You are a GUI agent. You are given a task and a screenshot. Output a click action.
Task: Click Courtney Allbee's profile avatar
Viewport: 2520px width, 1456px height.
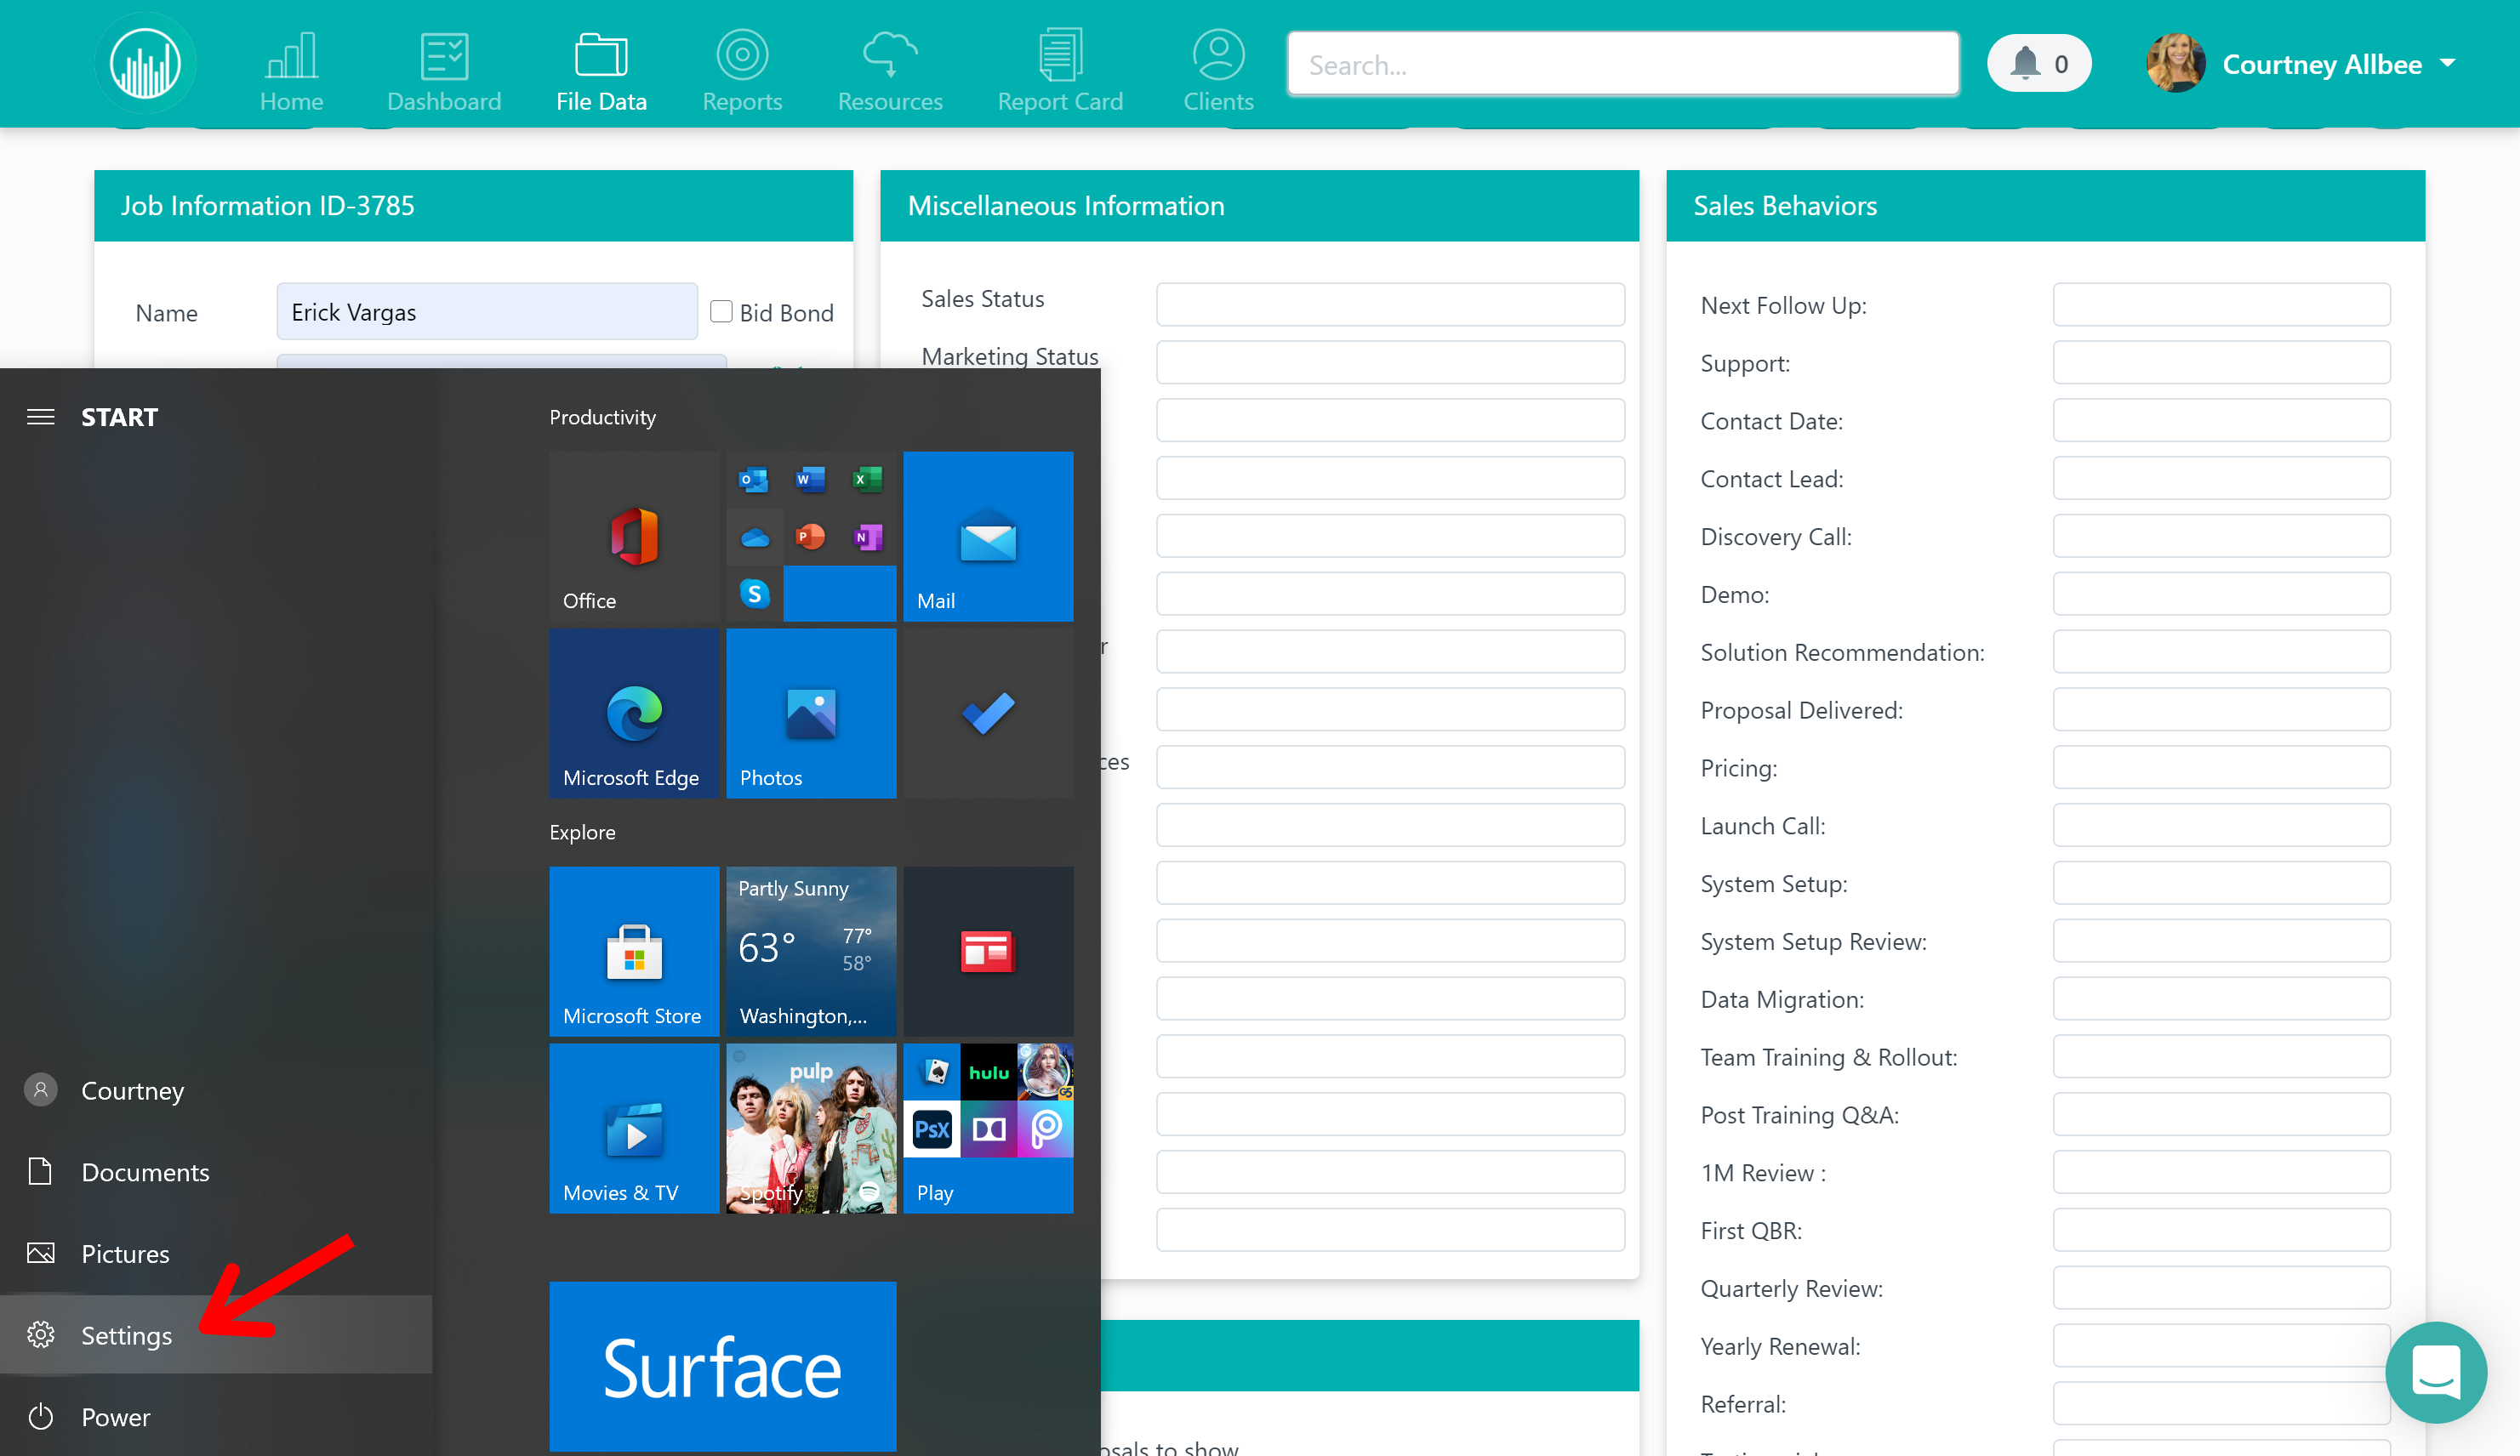click(x=2175, y=63)
